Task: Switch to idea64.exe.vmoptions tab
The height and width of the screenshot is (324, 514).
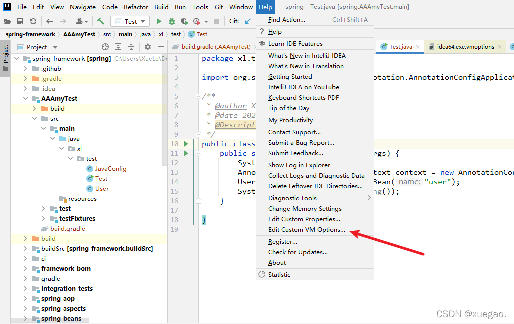Action: (x=465, y=47)
